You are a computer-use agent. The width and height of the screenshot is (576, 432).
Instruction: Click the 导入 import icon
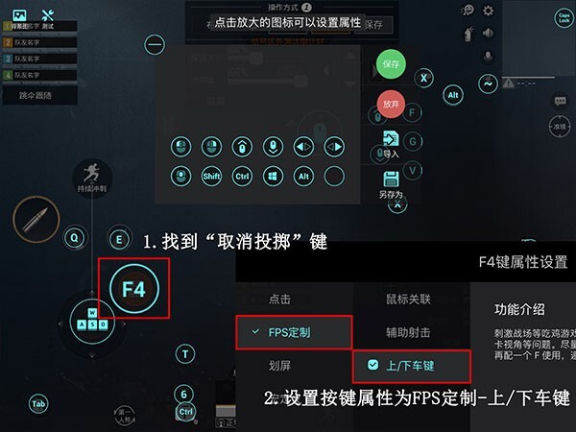[x=391, y=139]
